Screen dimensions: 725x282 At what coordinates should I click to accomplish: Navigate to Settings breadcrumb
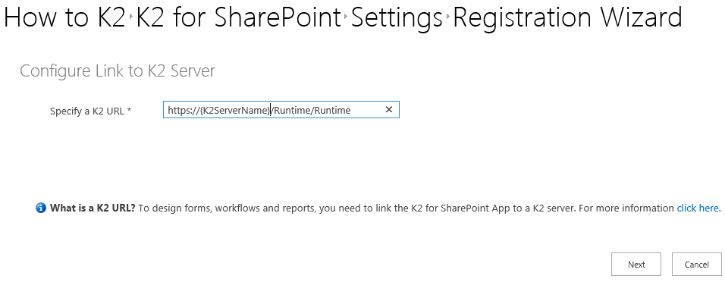click(x=397, y=18)
